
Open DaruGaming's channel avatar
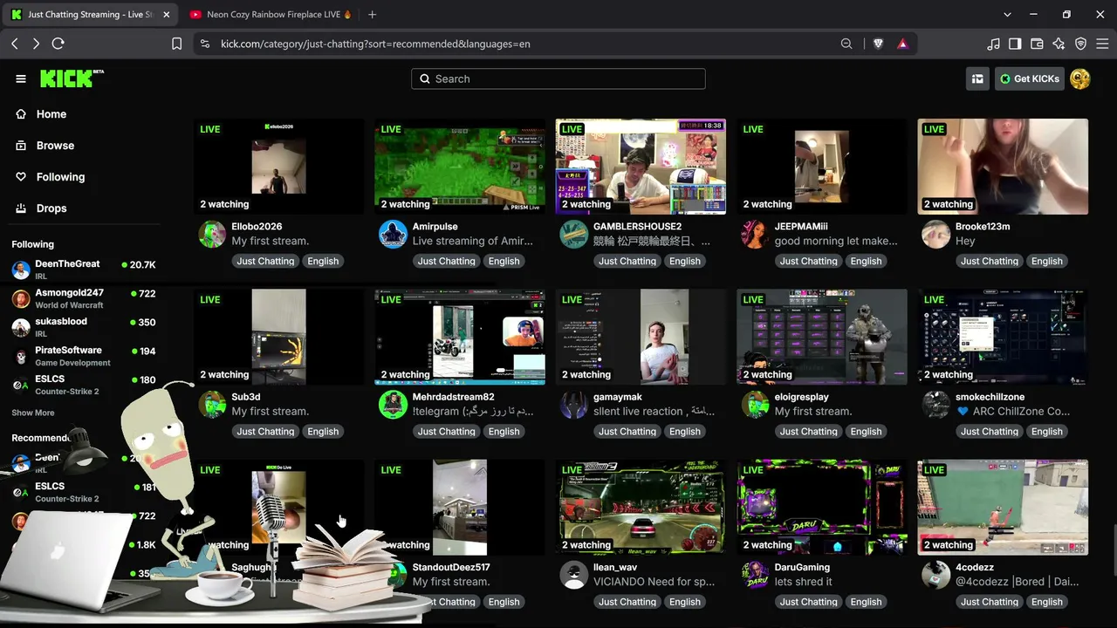click(755, 574)
